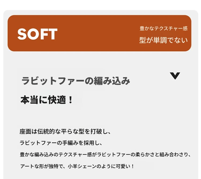Click the word 編み込み in gray heading

click(112, 81)
